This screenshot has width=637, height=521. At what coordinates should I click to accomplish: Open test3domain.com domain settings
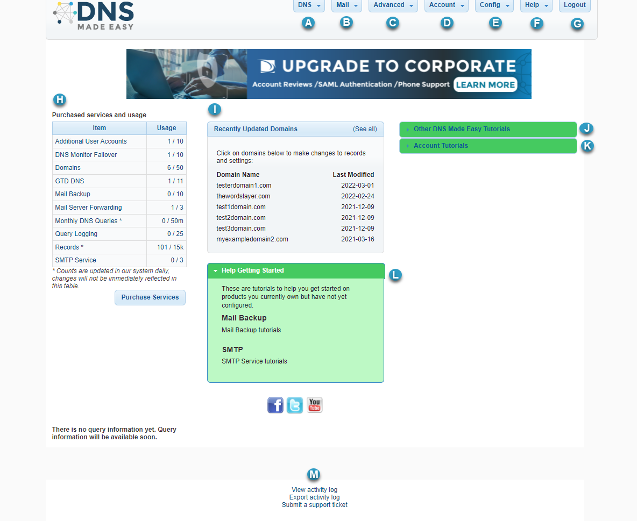[x=241, y=229]
